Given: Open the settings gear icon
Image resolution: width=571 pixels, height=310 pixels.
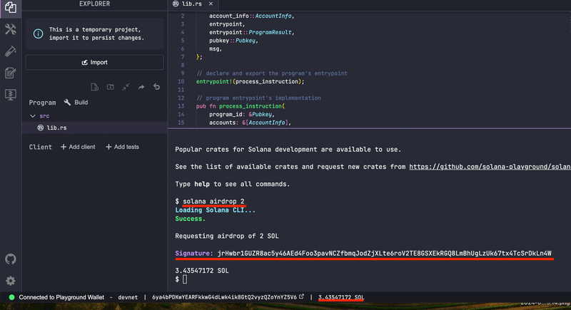Looking at the screenshot, I should (11, 281).
